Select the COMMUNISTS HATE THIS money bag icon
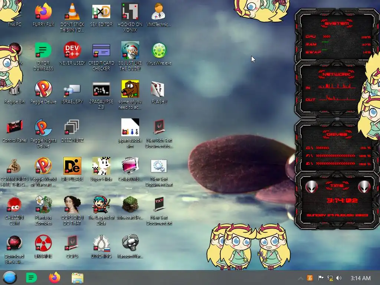The height and width of the screenshot is (285, 380). (14, 172)
